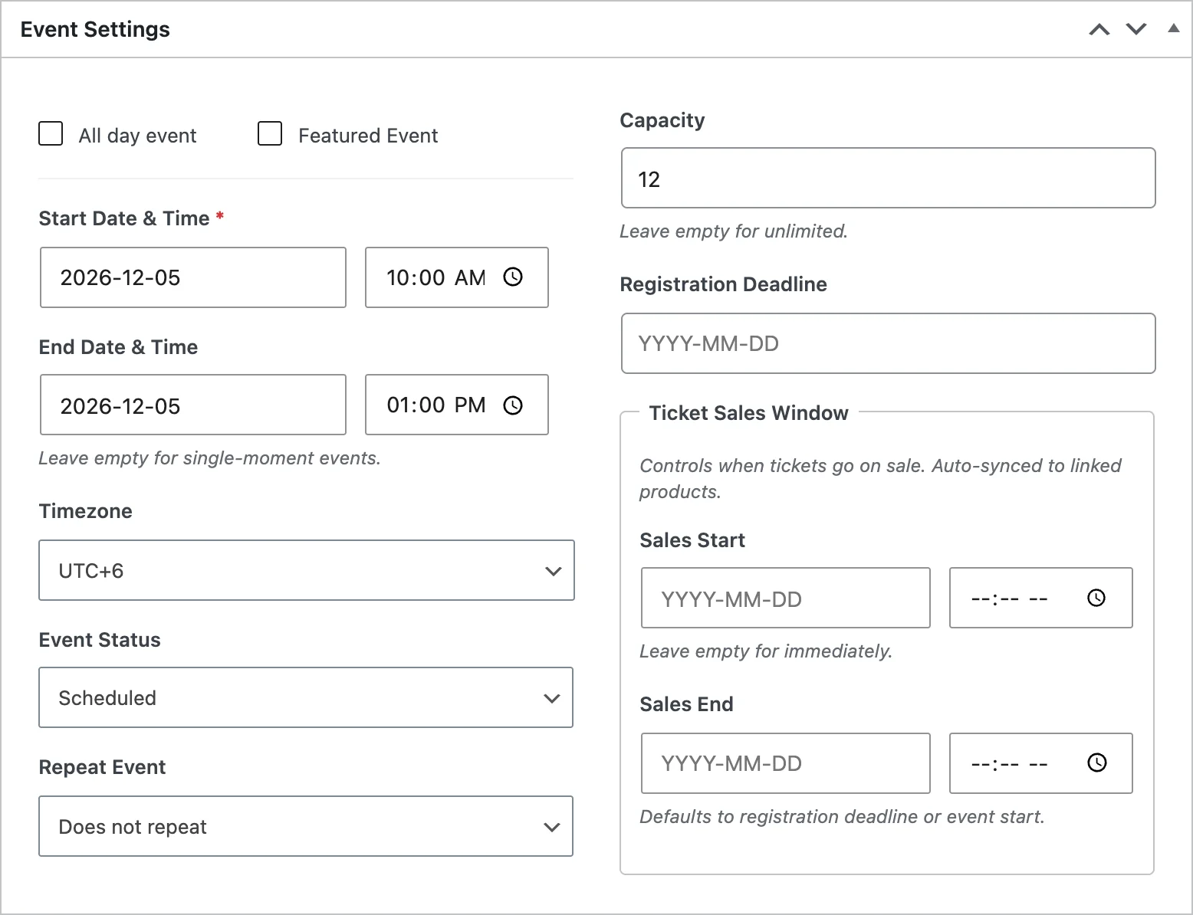Click the Event Status label
Viewport: 1193px width, 915px height.
[100, 640]
